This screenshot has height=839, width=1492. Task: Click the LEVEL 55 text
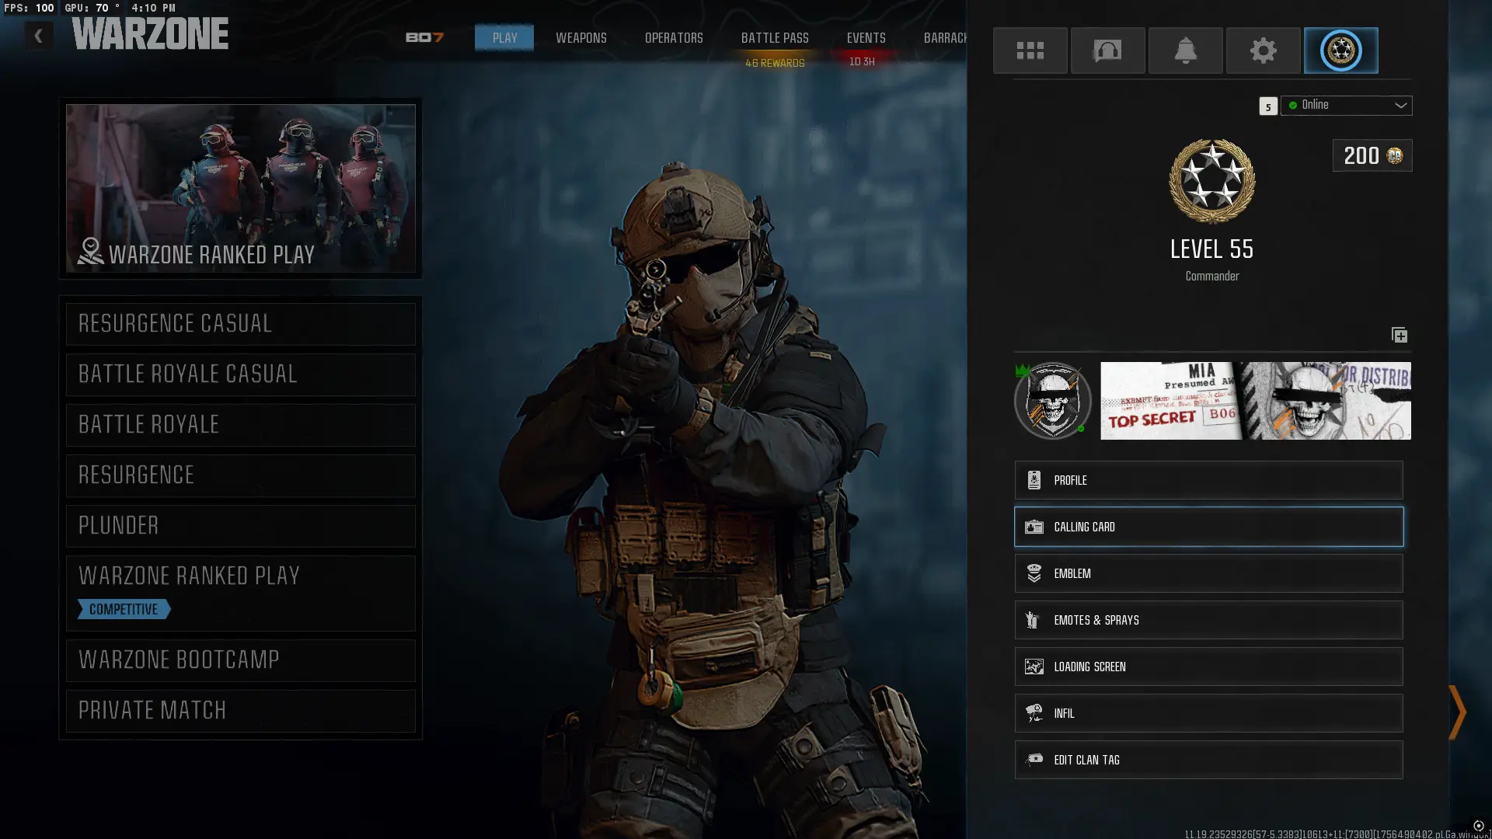tap(1211, 249)
